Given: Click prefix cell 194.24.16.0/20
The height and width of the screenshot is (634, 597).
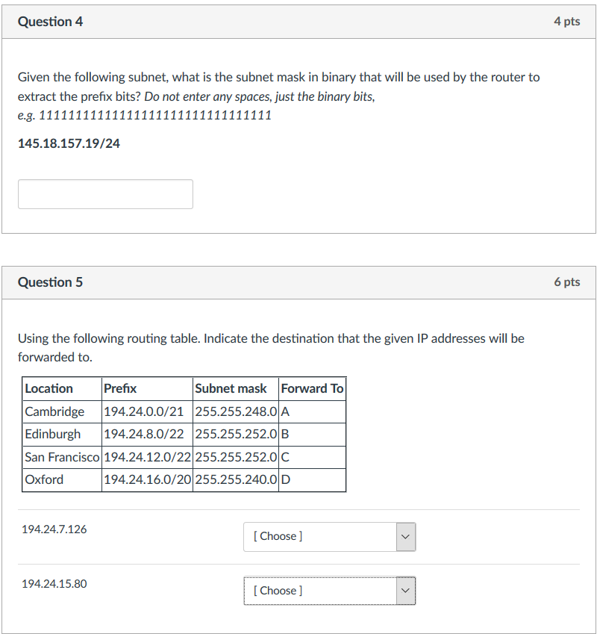Looking at the screenshot, I should pyautogui.click(x=148, y=480).
